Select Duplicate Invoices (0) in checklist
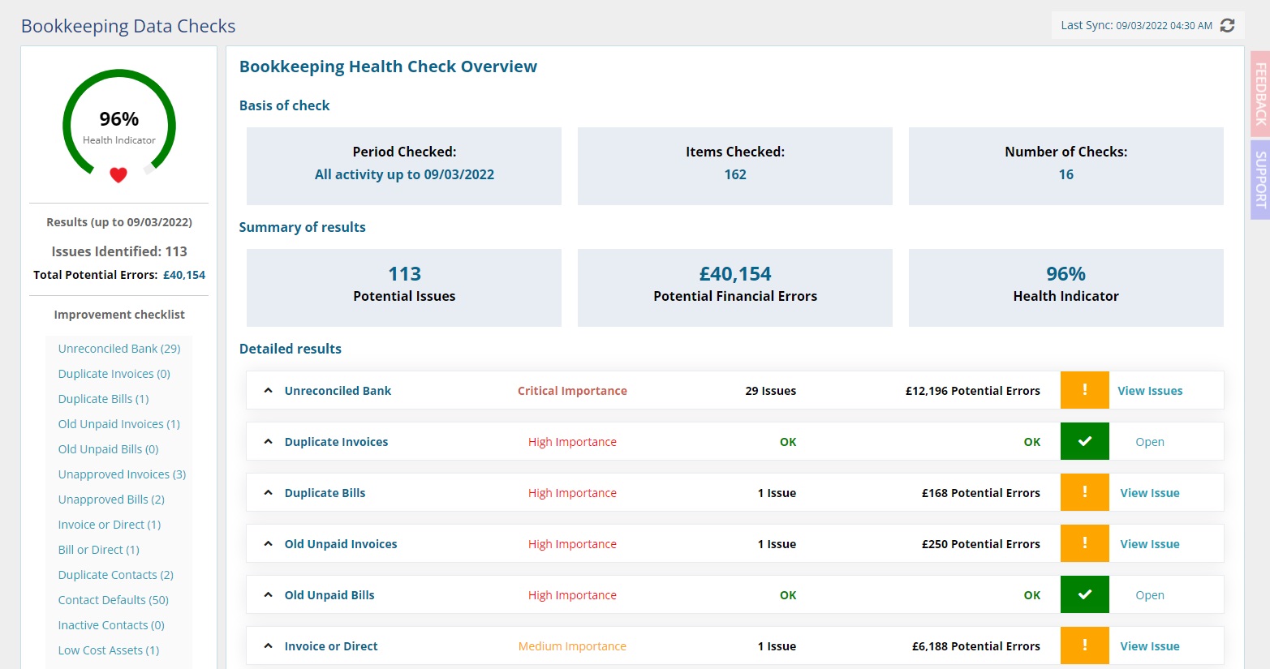Image resolution: width=1270 pixels, height=669 pixels. pos(114,374)
